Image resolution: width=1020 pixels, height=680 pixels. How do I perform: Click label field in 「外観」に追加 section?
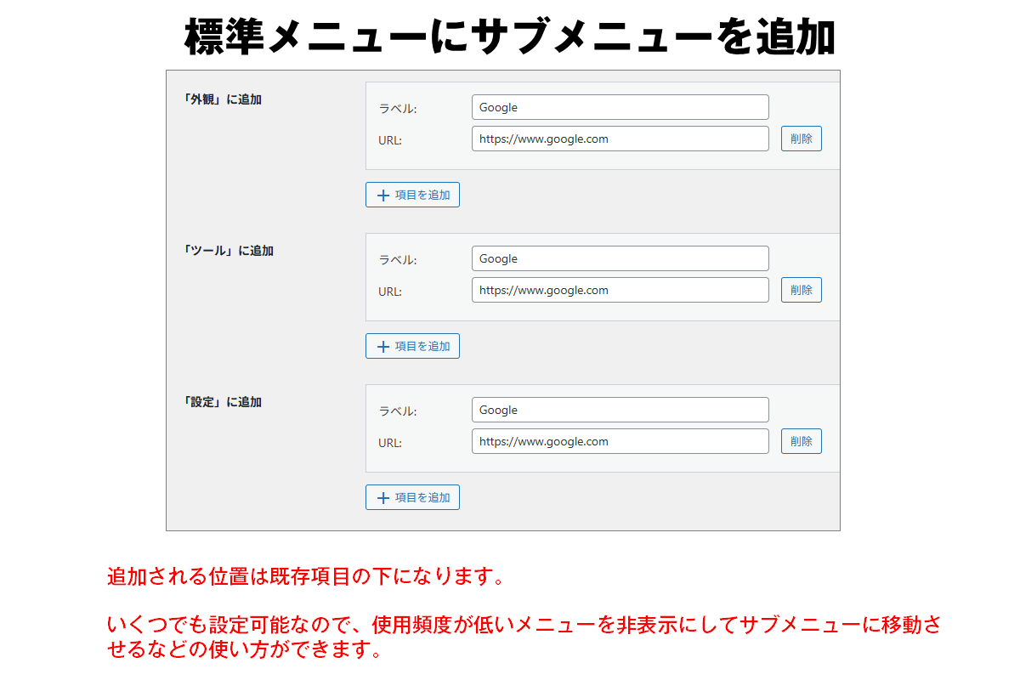coord(620,107)
